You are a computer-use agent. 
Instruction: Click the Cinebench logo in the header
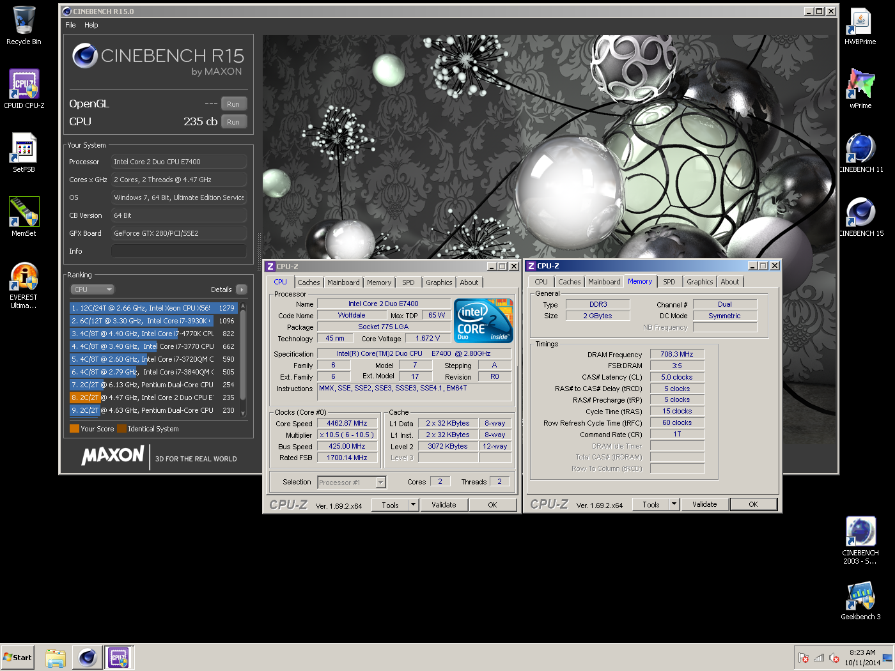click(85, 56)
